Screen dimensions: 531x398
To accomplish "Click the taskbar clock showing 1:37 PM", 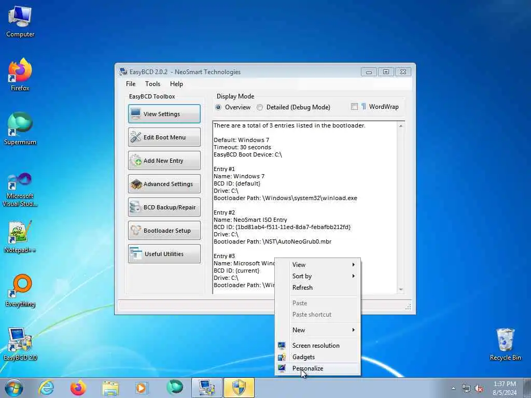I will (x=505, y=388).
